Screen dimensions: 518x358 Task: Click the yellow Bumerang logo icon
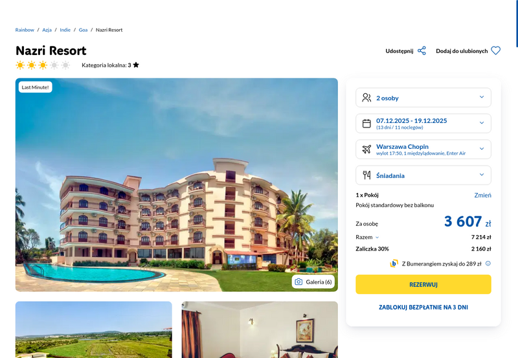(394, 263)
